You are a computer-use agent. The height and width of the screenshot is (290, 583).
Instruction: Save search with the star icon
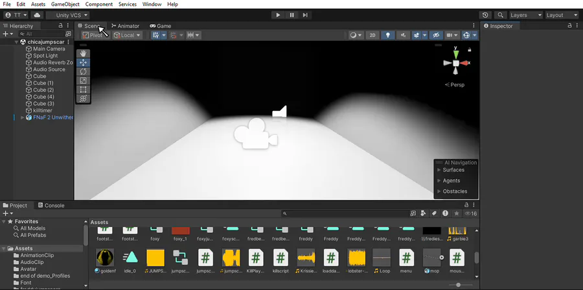tap(457, 213)
